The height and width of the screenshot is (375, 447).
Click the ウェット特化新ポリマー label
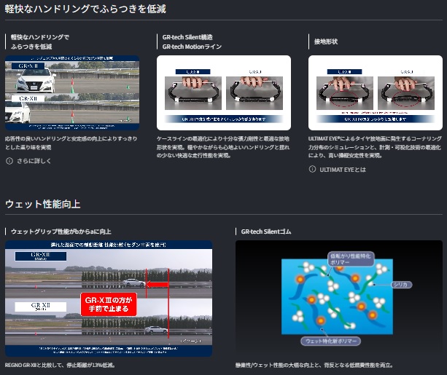click(330, 341)
